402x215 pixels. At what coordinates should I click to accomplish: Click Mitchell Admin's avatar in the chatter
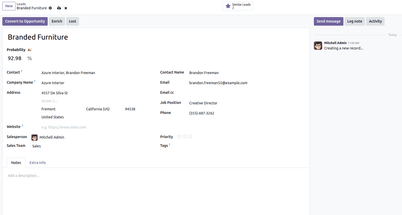coord(318,45)
